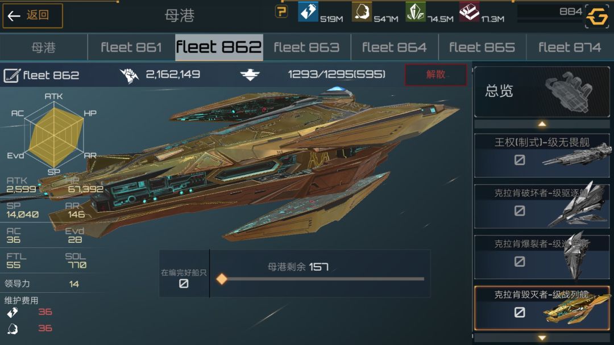Click the blue metal resource icon
Screen dimensions: 614x345
pyautogui.click(x=308, y=11)
